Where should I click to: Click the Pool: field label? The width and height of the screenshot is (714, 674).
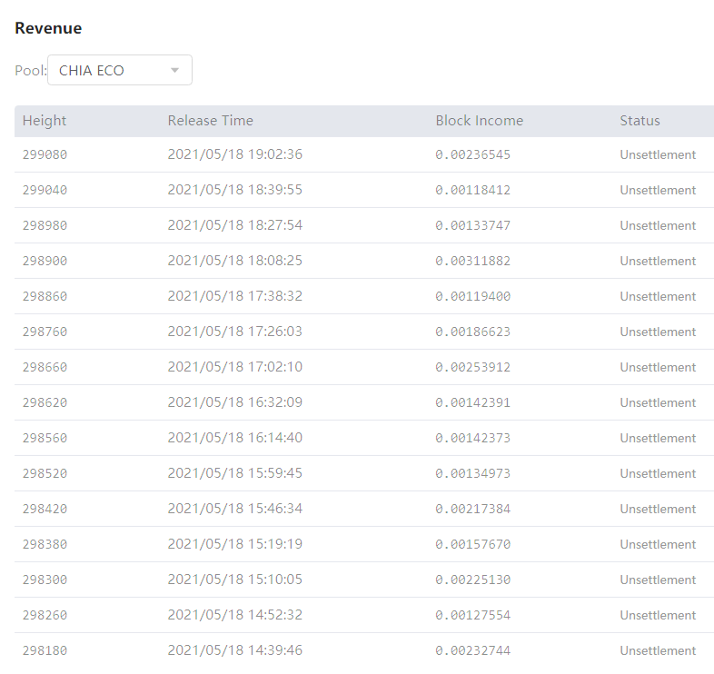click(31, 71)
